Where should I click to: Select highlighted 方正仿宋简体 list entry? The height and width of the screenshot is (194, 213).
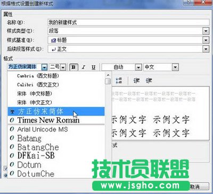point(56,111)
